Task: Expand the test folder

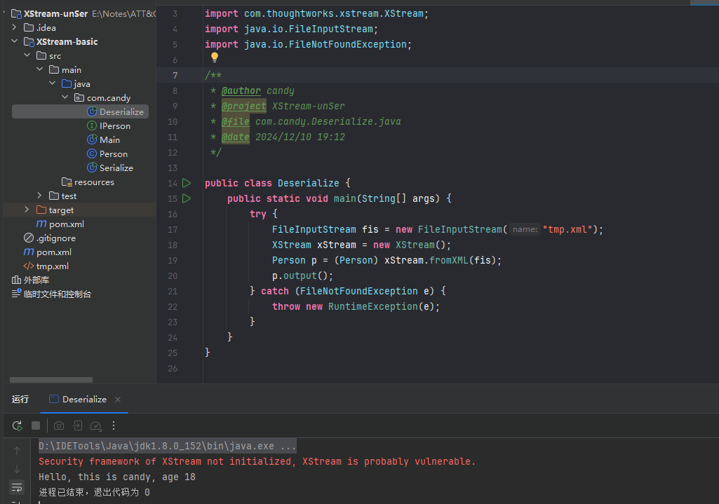Action: pyautogui.click(x=40, y=196)
